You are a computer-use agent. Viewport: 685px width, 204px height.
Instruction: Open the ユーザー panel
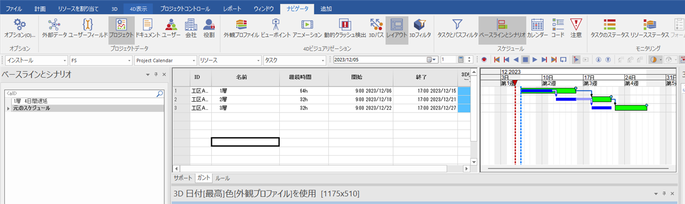point(171,28)
